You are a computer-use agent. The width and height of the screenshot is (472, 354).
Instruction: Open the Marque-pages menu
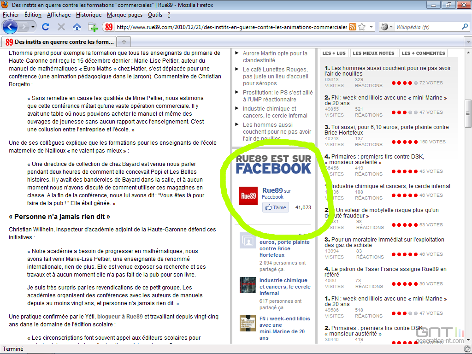click(124, 15)
